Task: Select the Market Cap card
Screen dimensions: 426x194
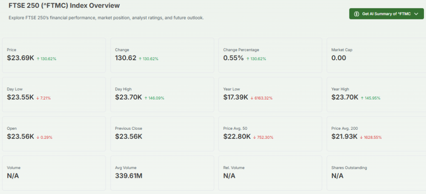Action: (376, 55)
